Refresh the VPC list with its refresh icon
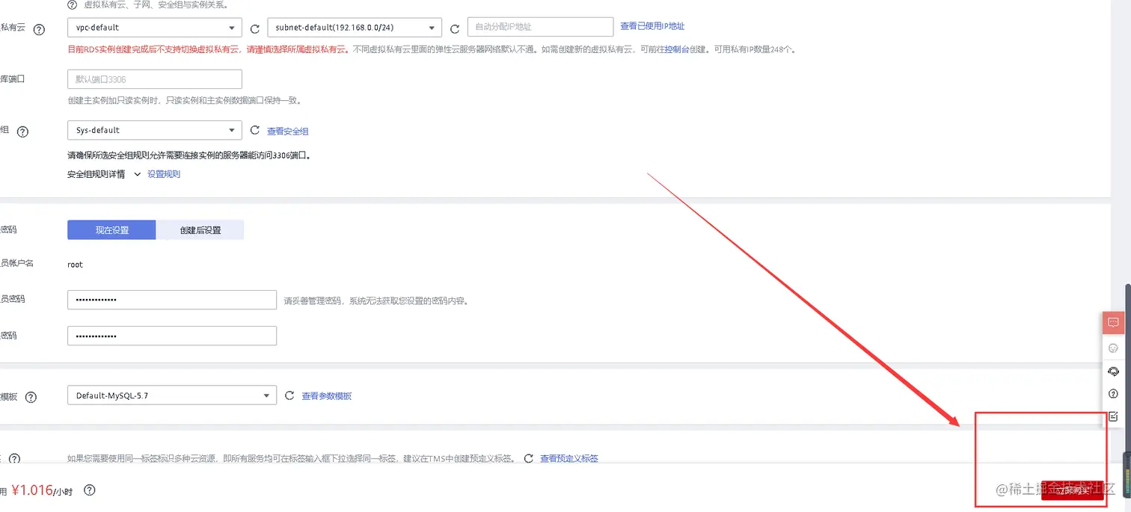Viewport: 1131px width, 512px height. click(255, 27)
